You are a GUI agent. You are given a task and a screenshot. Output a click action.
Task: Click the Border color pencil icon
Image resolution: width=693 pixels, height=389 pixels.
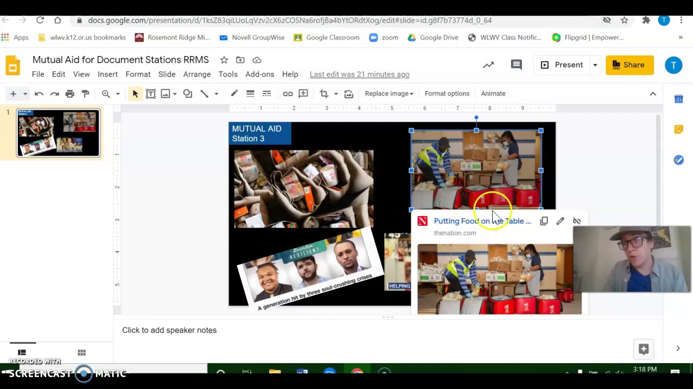click(234, 93)
